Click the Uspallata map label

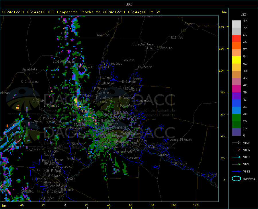point(30,69)
